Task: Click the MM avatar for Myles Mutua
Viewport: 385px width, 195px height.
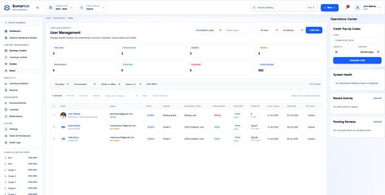Action: 64,127
